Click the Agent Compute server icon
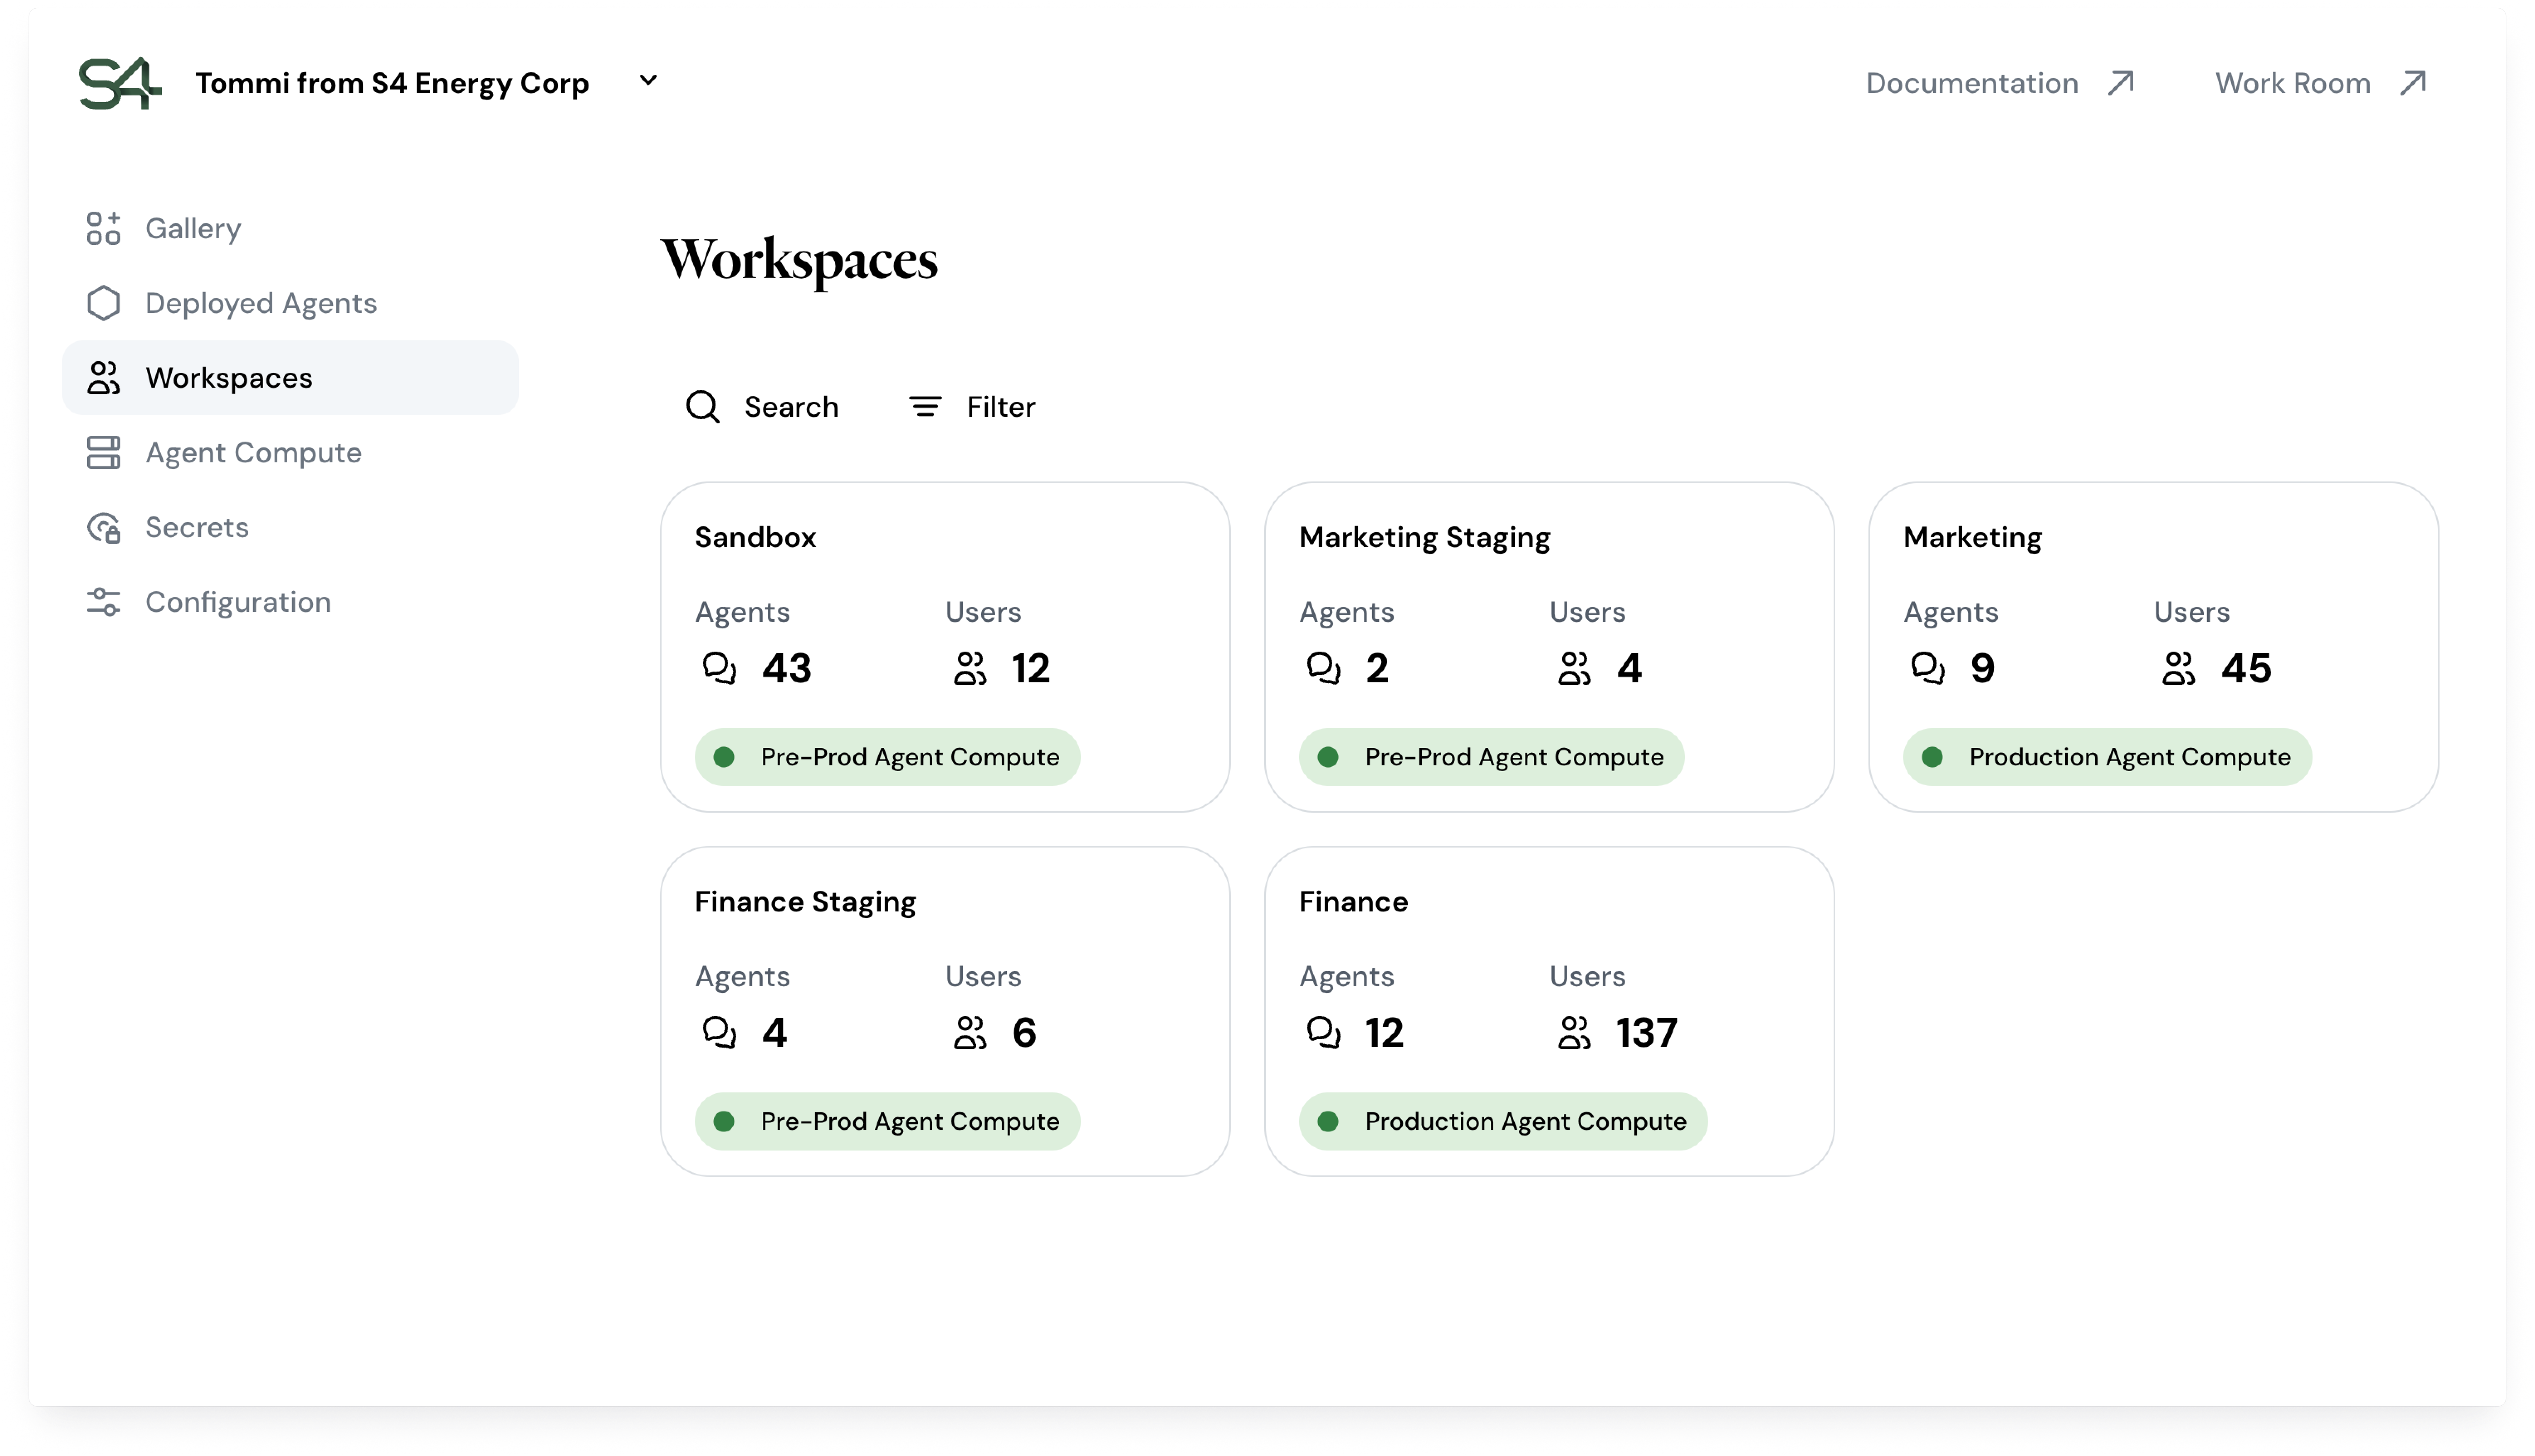2535x1456 pixels. [103, 452]
